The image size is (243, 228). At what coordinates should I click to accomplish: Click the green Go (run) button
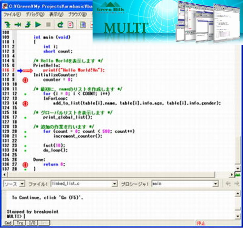coord(38,24)
